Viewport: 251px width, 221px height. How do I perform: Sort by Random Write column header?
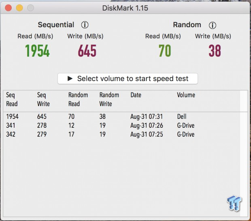click(x=109, y=99)
